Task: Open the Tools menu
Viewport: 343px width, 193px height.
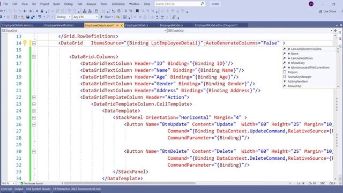Action: [104, 4]
